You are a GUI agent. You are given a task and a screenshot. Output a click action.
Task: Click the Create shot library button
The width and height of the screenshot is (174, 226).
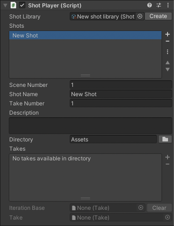pos(158,16)
